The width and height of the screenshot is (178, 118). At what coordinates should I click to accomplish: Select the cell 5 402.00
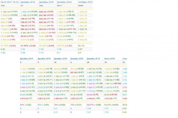(83, 40)
